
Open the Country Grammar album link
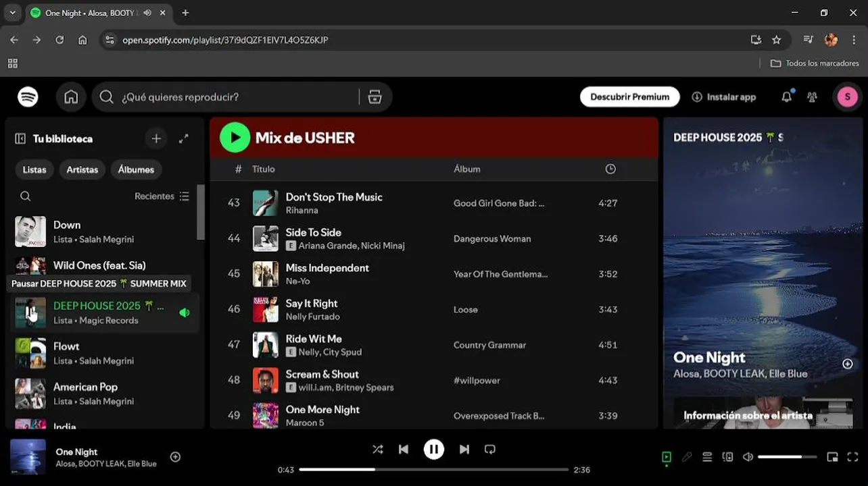489,345
